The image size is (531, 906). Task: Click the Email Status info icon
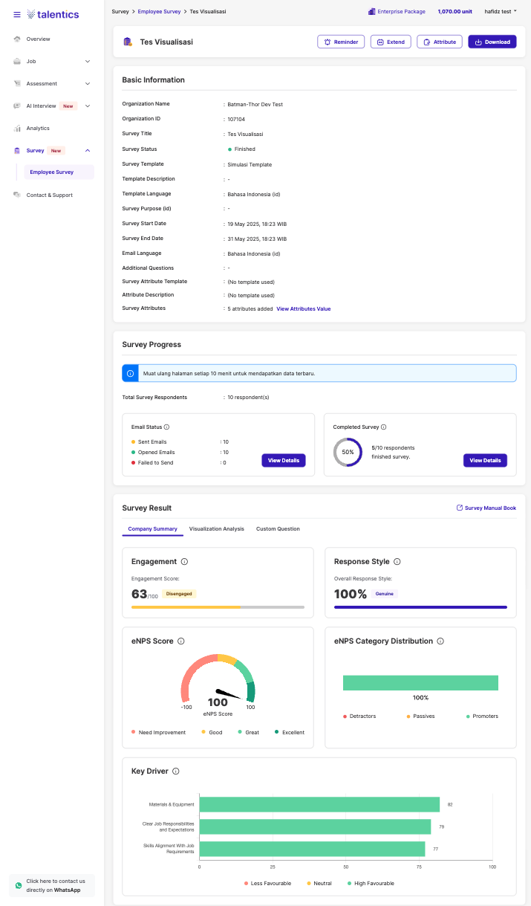point(166,427)
